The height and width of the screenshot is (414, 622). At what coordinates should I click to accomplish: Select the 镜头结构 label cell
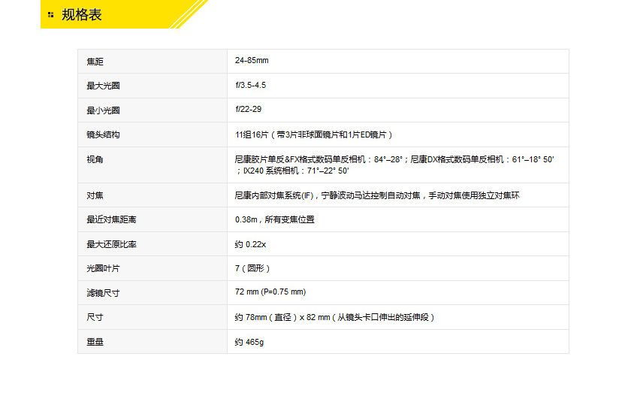[x=152, y=134]
